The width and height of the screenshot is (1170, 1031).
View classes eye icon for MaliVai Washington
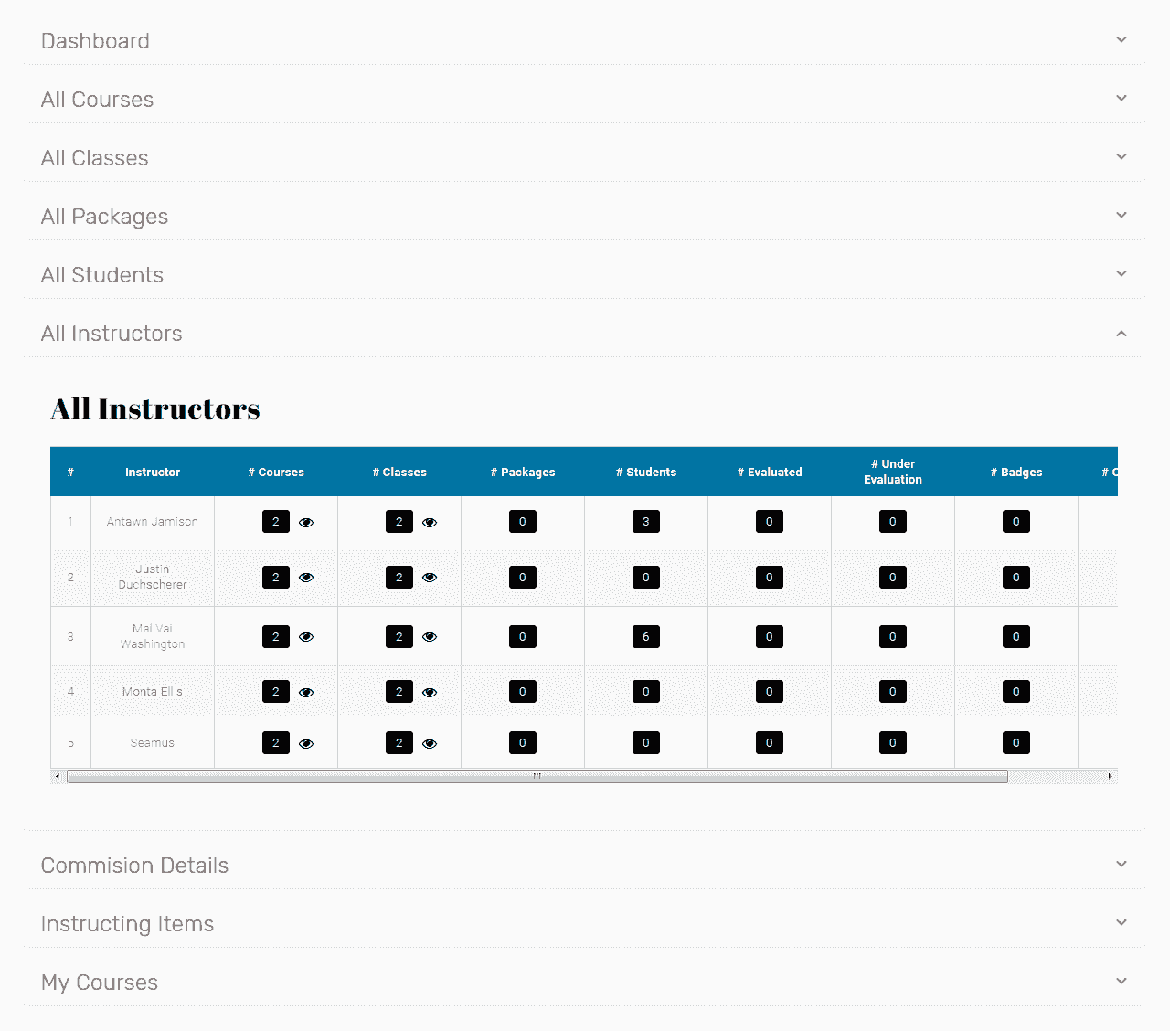(430, 637)
